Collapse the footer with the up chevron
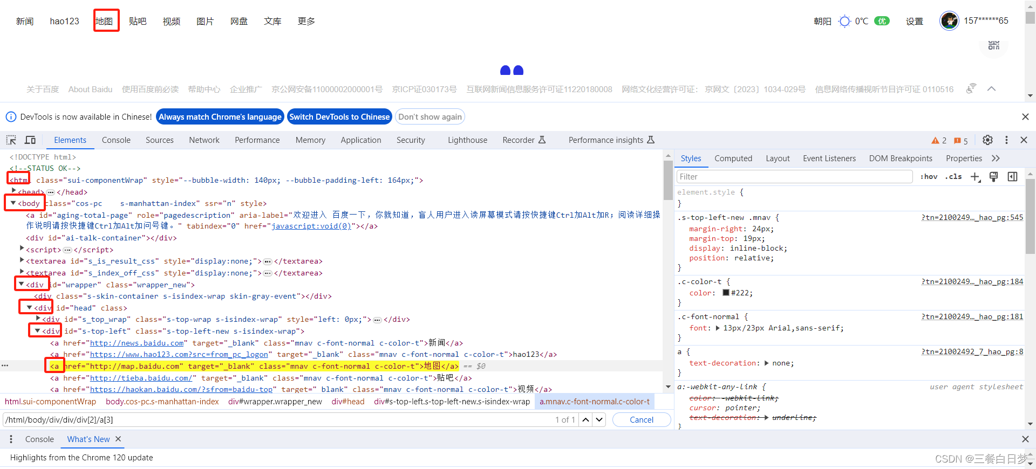 click(991, 89)
